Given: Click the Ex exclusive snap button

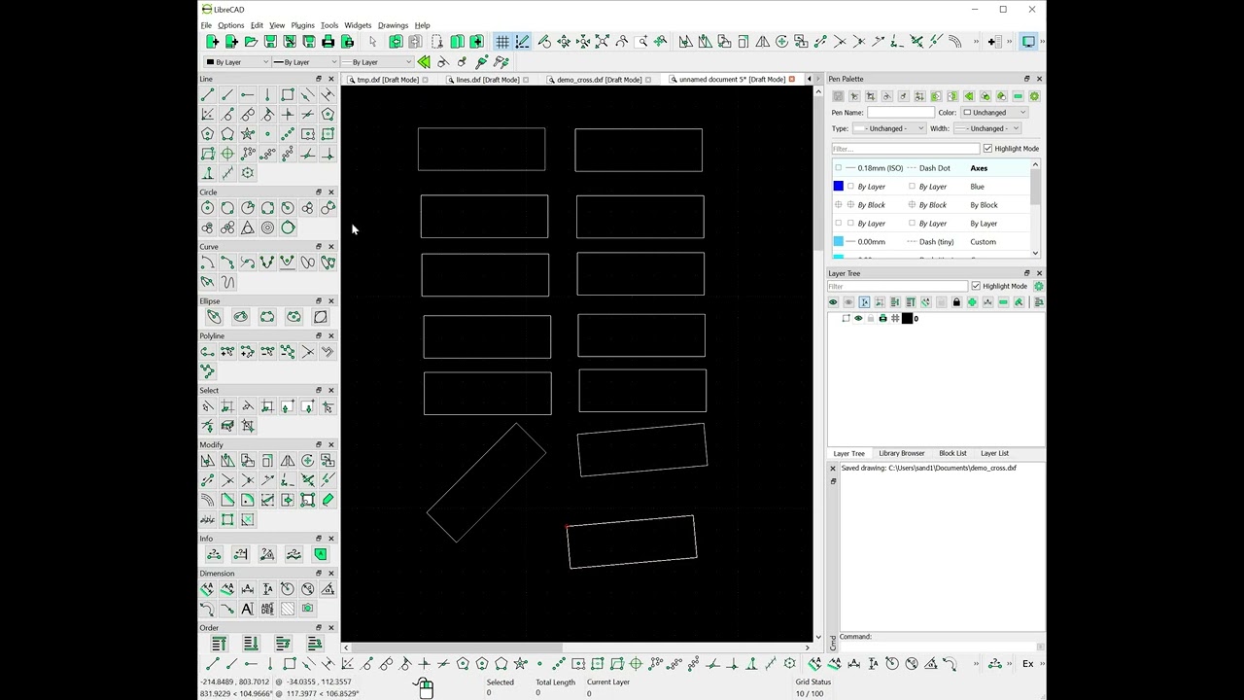Looking at the screenshot, I should [x=1027, y=664].
